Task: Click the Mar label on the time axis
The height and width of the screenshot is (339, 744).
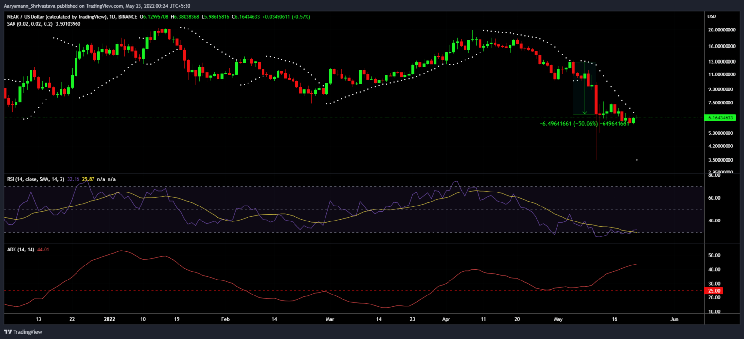Action: [x=330, y=320]
